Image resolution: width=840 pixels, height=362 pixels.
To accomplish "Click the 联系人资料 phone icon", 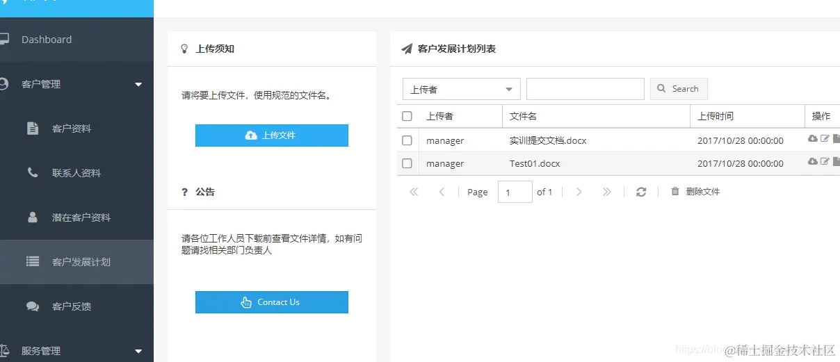I will point(33,172).
